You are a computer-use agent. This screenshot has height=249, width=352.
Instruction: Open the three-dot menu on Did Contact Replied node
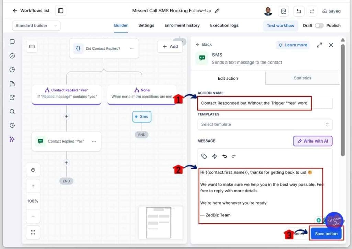[x=132, y=48]
